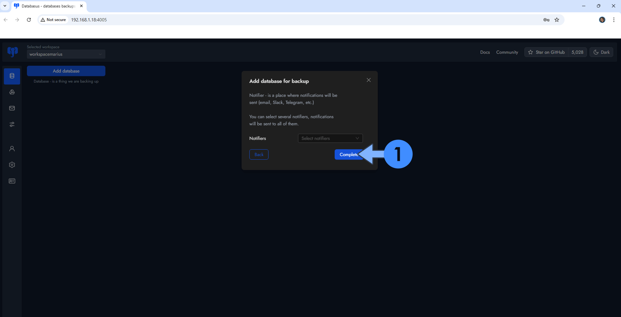Toggle the Dark theme switch

pos(601,52)
